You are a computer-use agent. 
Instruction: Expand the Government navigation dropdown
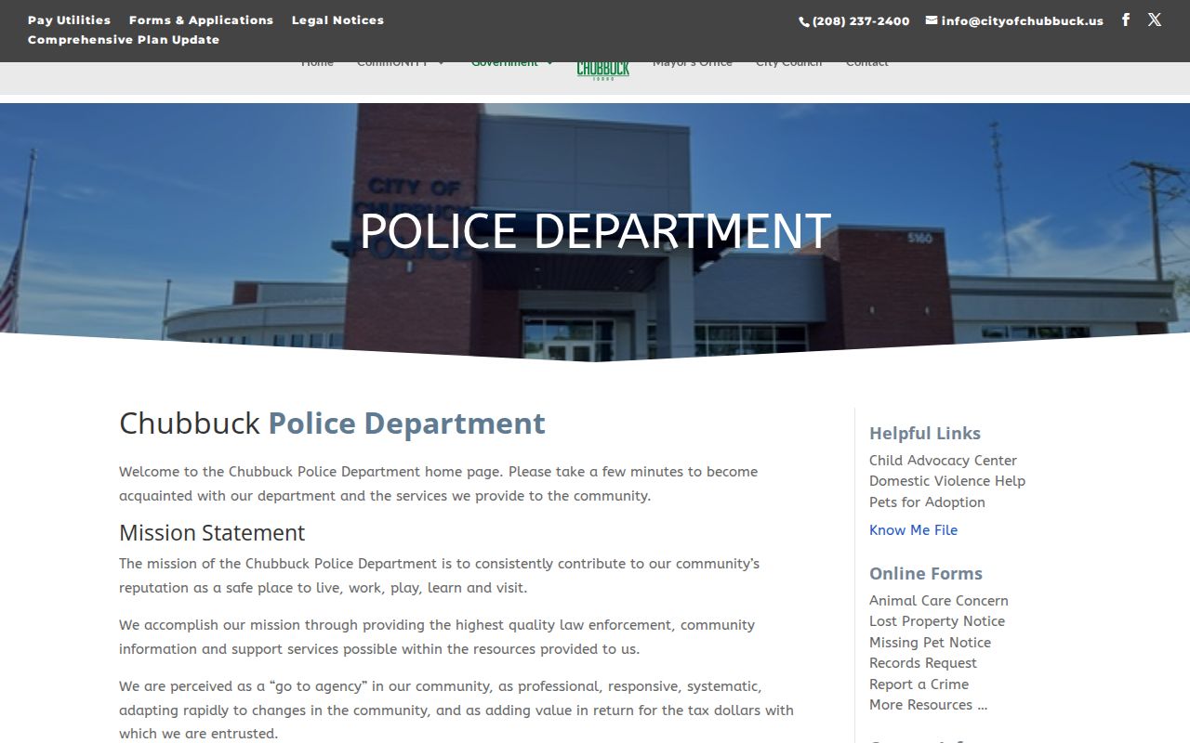(512, 64)
